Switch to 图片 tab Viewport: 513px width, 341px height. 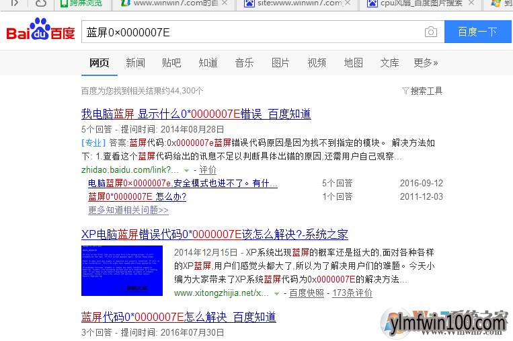pyautogui.click(x=280, y=63)
